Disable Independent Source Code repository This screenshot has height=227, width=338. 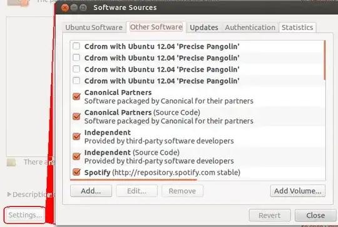76,157
